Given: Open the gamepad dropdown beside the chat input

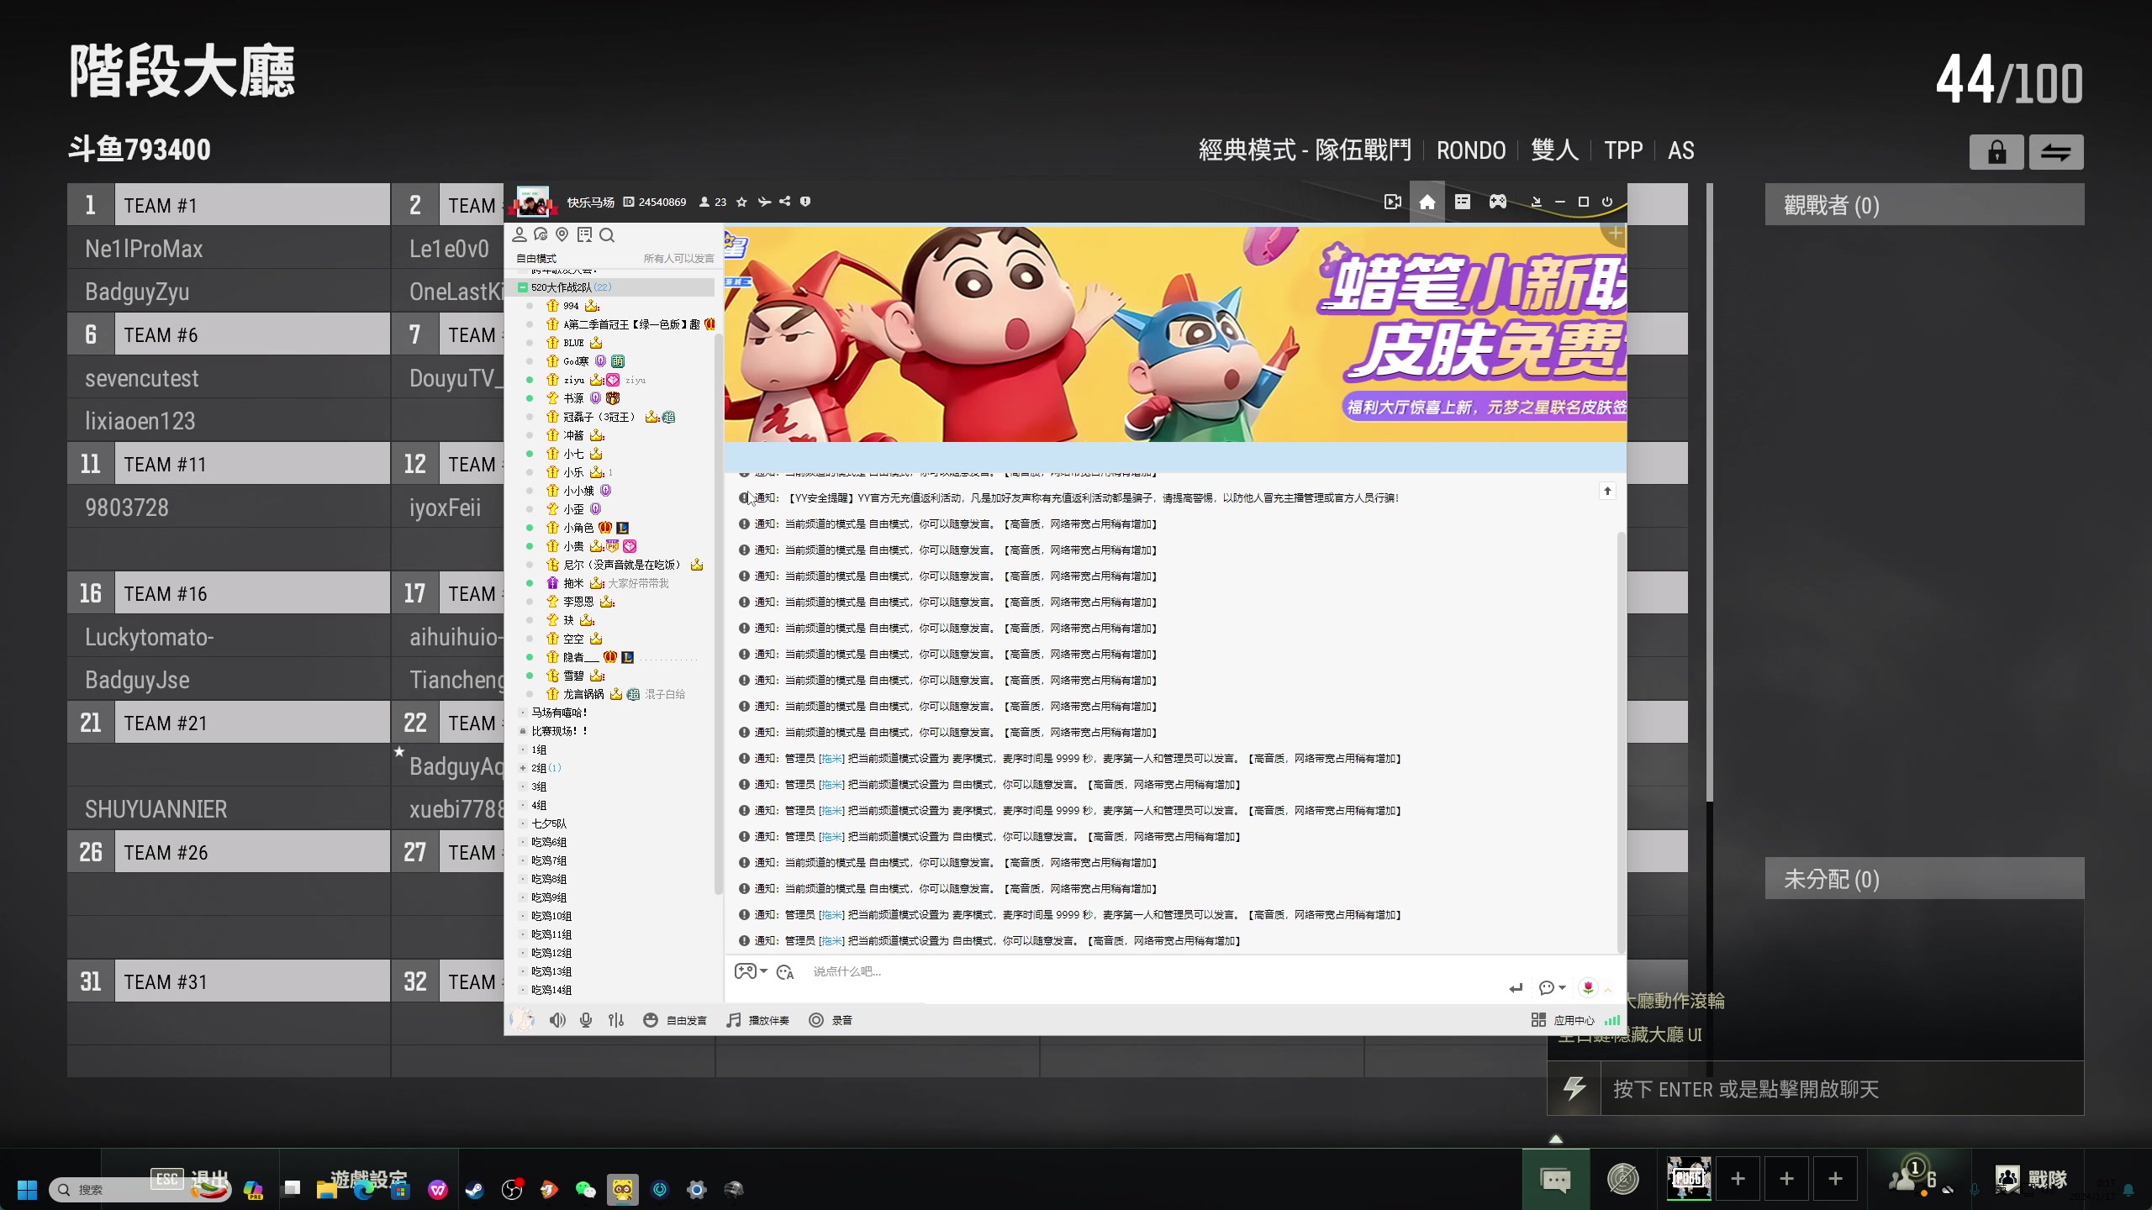Looking at the screenshot, I should (x=762, y=971).
